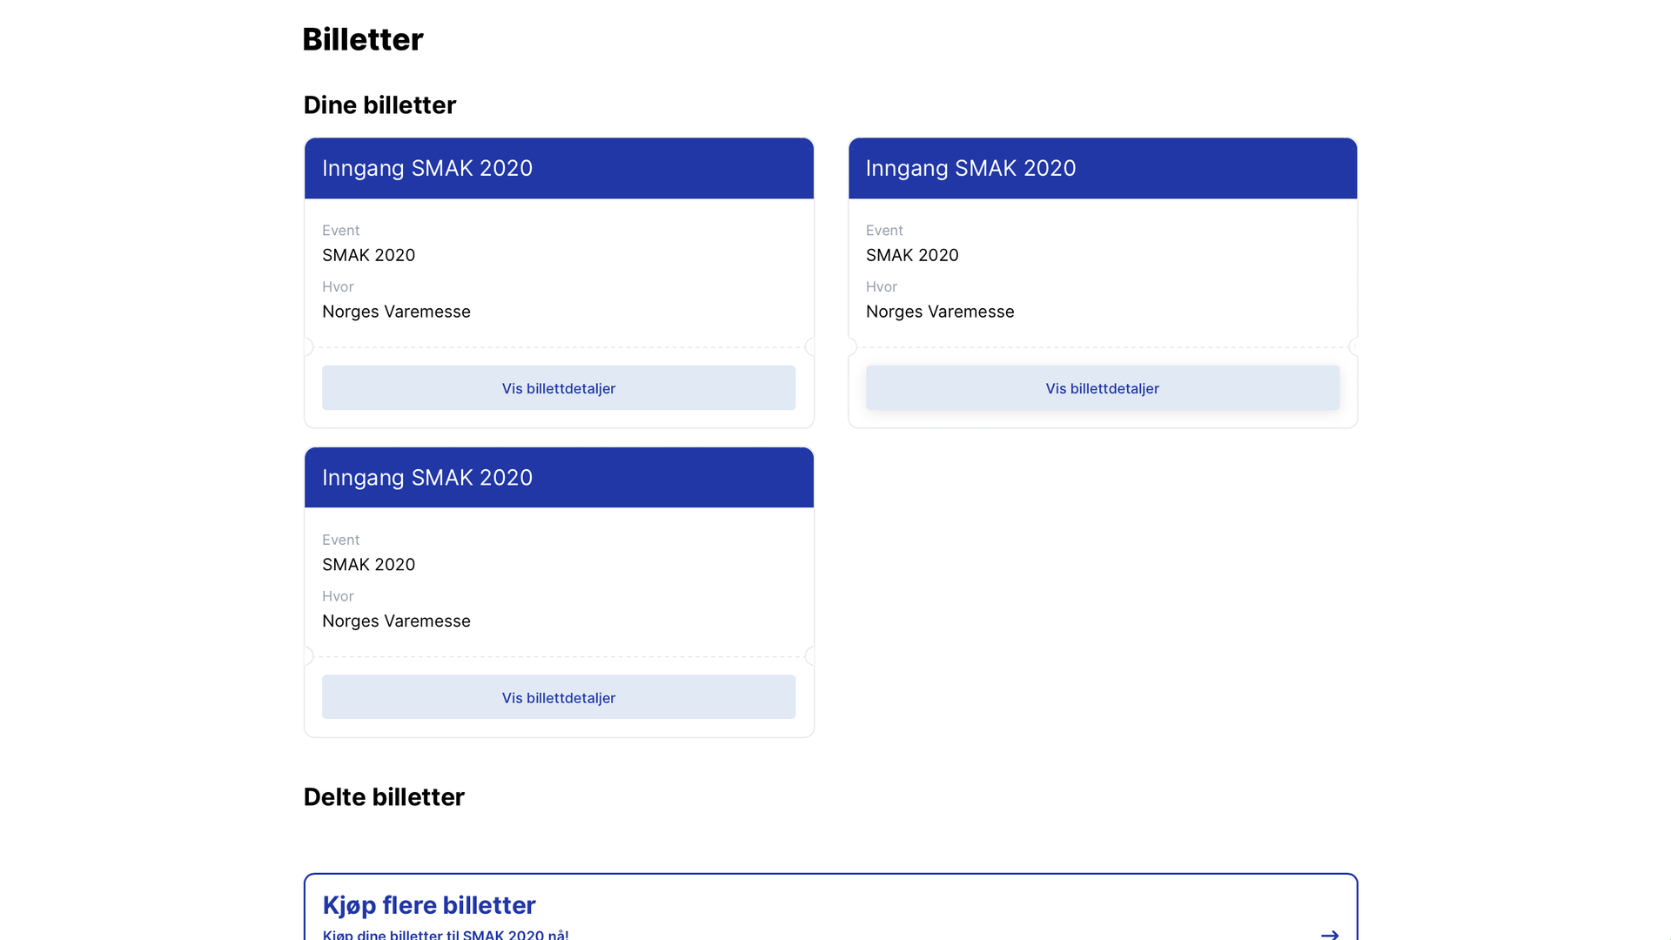Click SMAK 2020 event value on bottom-left ticket
The width and height of the screenshot is (1671, 940).
pyautogui.click(x=368, y=564)
